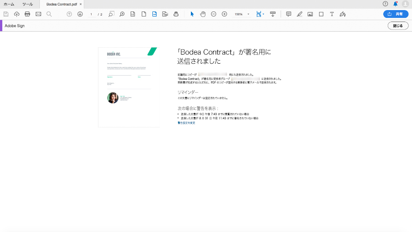Zoom in with the plus icon
This screenshot has height=232, width=412.
click(x=224, y=14)
